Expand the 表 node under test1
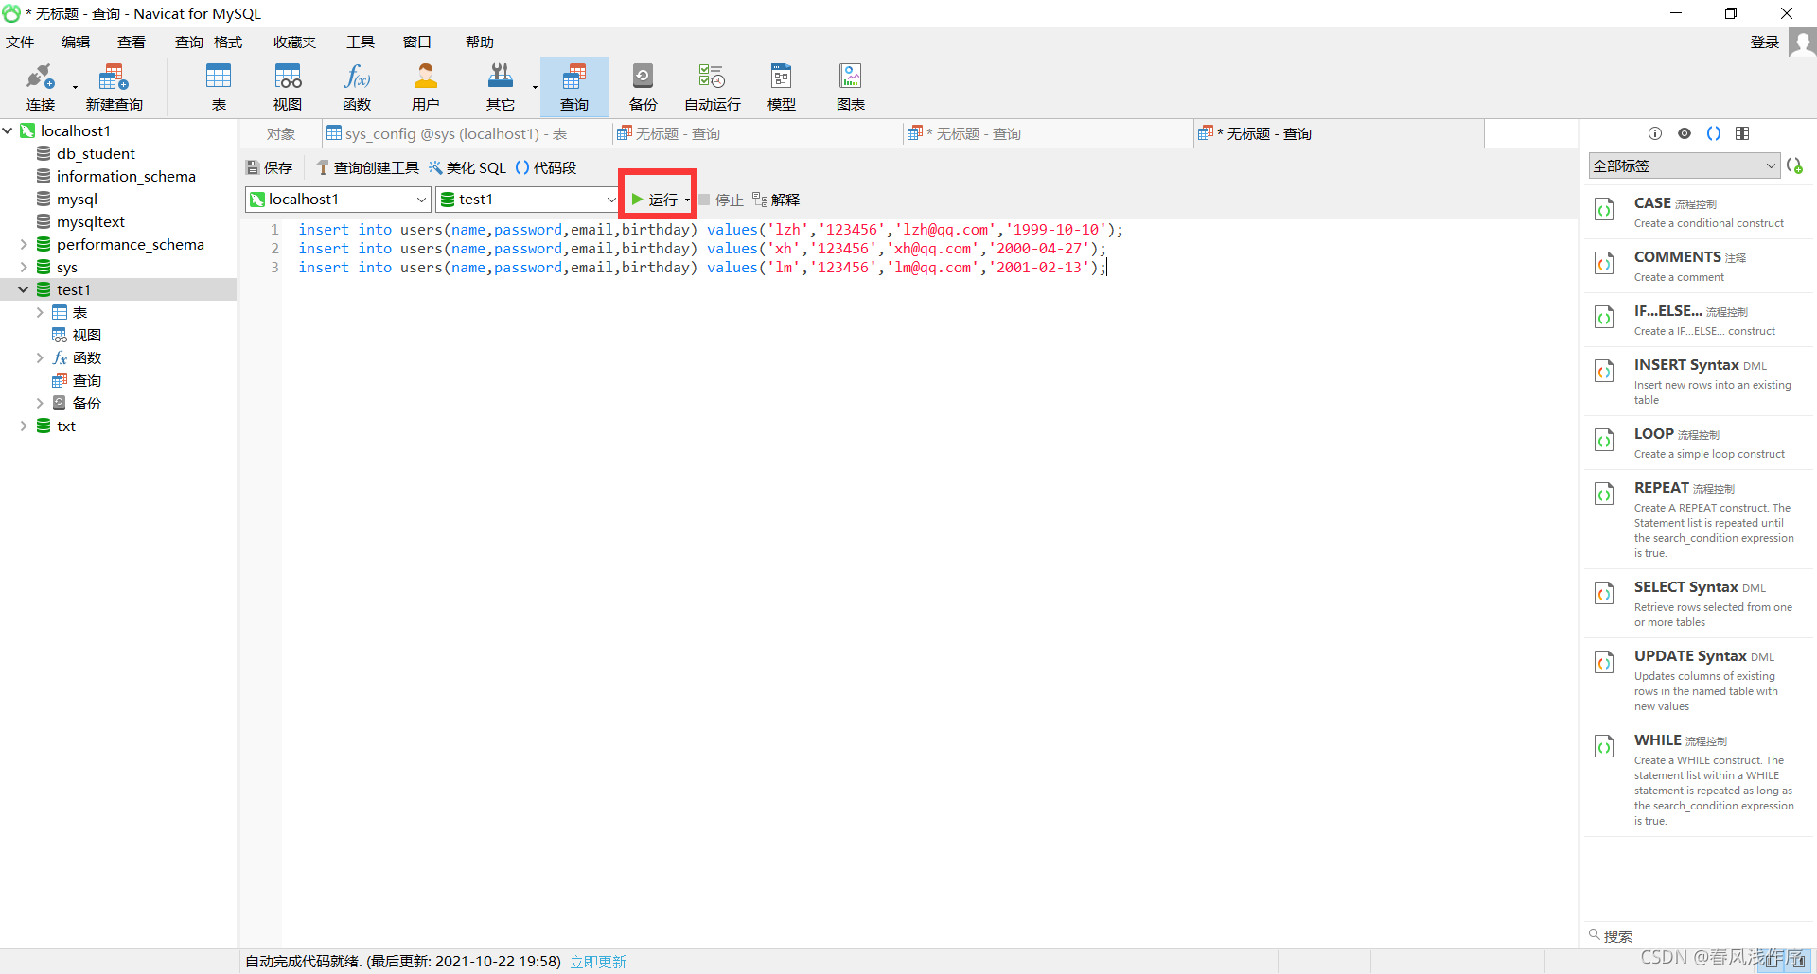This screenshot has height=974, width=1817. [40, 312]
